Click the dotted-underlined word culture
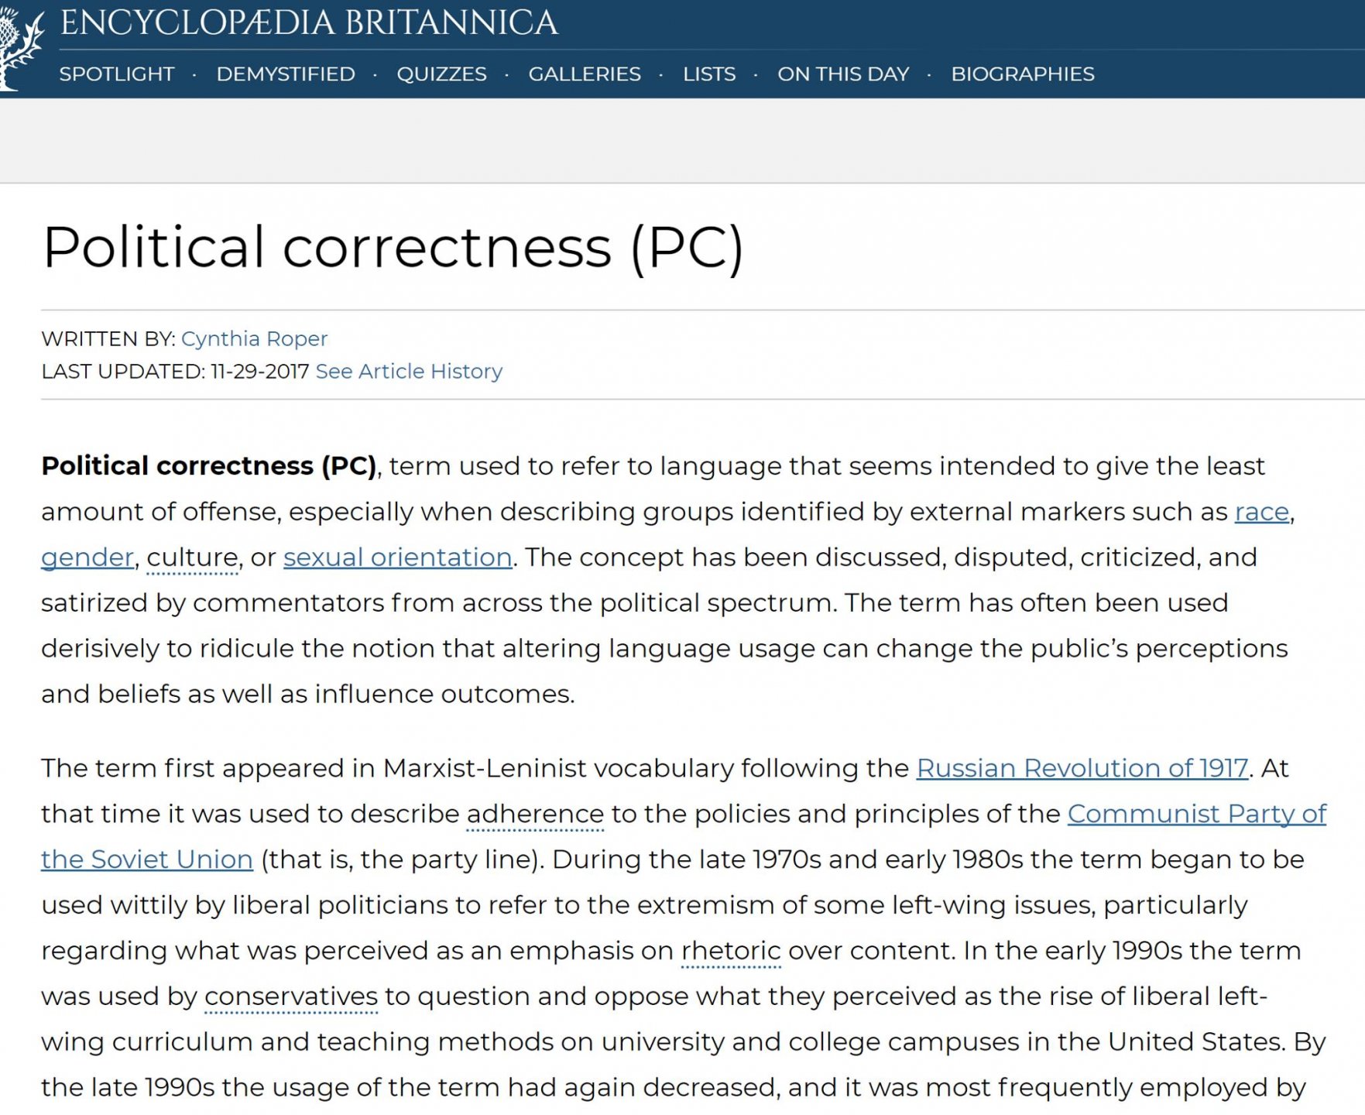This screenshot has width=1365, height=1115. [192, 557]
